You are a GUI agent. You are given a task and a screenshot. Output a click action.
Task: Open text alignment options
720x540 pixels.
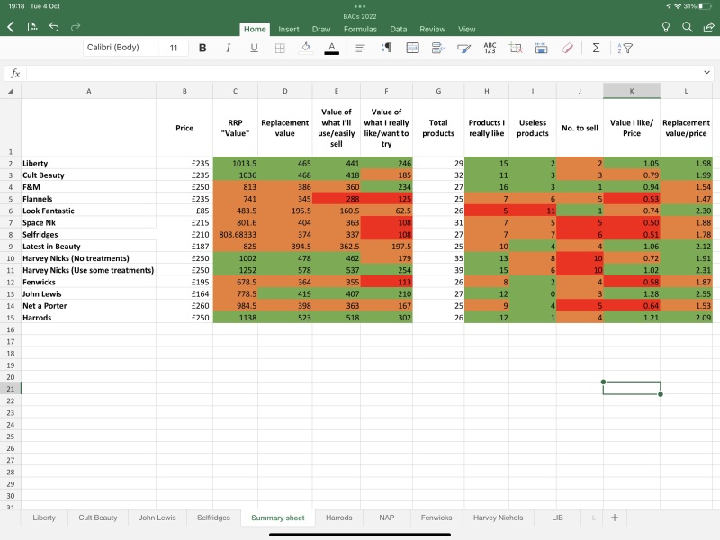click(x=361, y=48)
